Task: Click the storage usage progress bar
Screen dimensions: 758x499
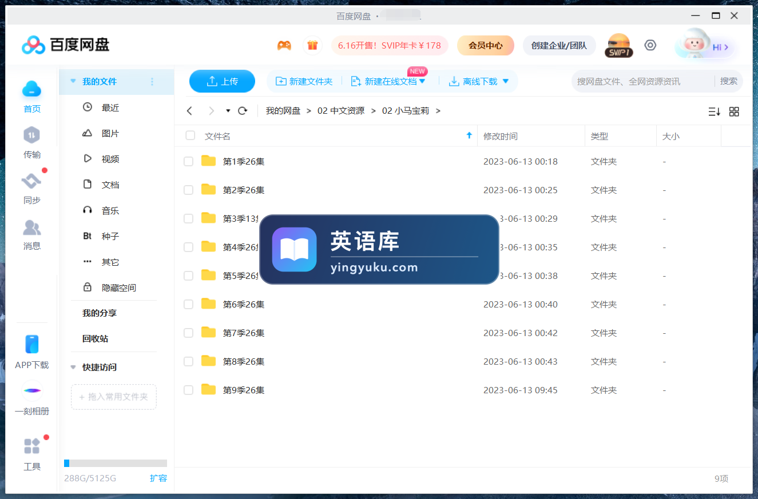Action: click(x=116, y=463)
